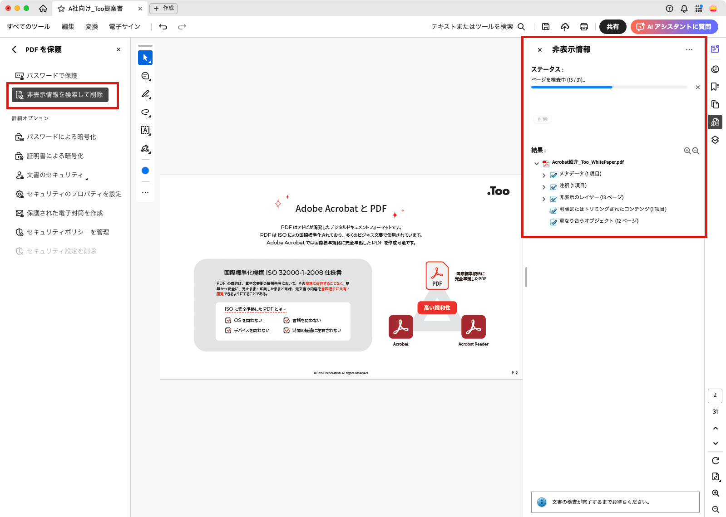The image size is (726, 517).
Task: Open the layers panel icon
Action: pyautogui.click(x=715, y=140)
